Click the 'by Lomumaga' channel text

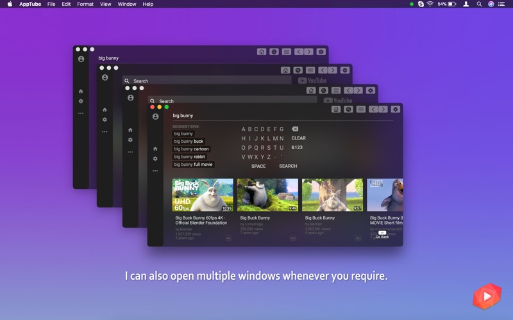[251, 225]
